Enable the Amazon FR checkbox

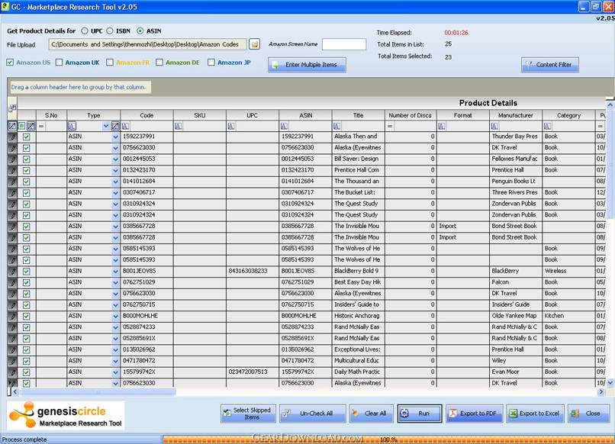click(x=110, y=63)
